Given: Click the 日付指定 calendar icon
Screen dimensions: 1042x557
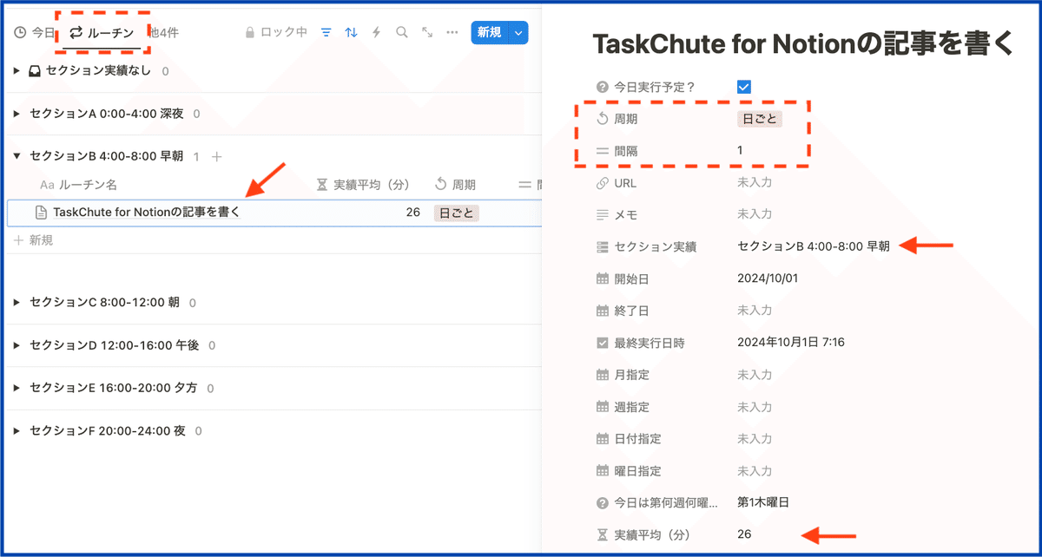Looking at the screenshot, I should [x=603, y=439].
